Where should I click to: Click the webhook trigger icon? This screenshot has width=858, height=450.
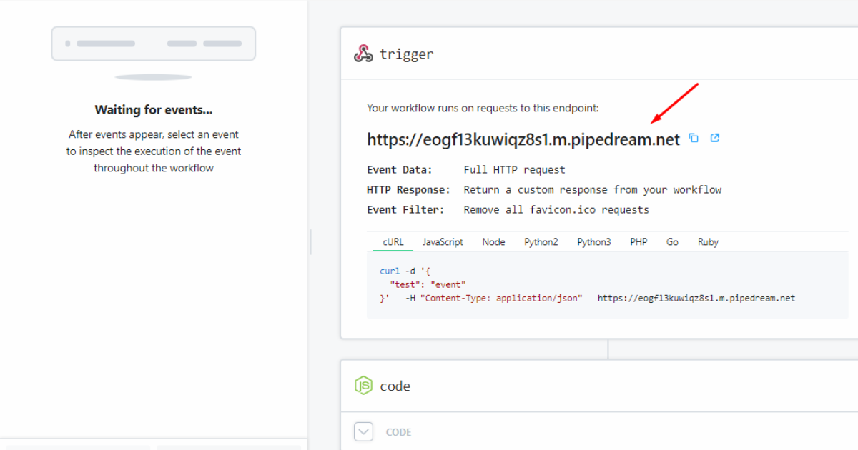(x=363, y=54)
